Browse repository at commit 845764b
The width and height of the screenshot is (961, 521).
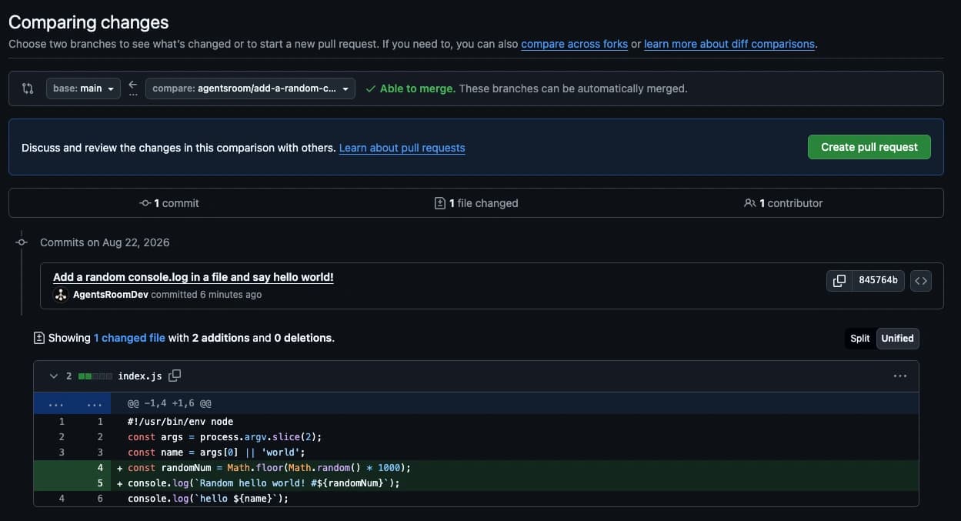[x=921, y=281]
